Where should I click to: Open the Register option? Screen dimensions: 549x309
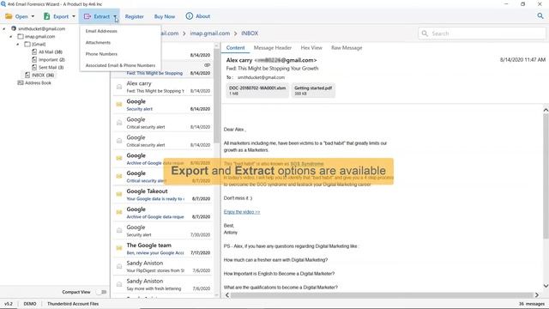(135, 16)
